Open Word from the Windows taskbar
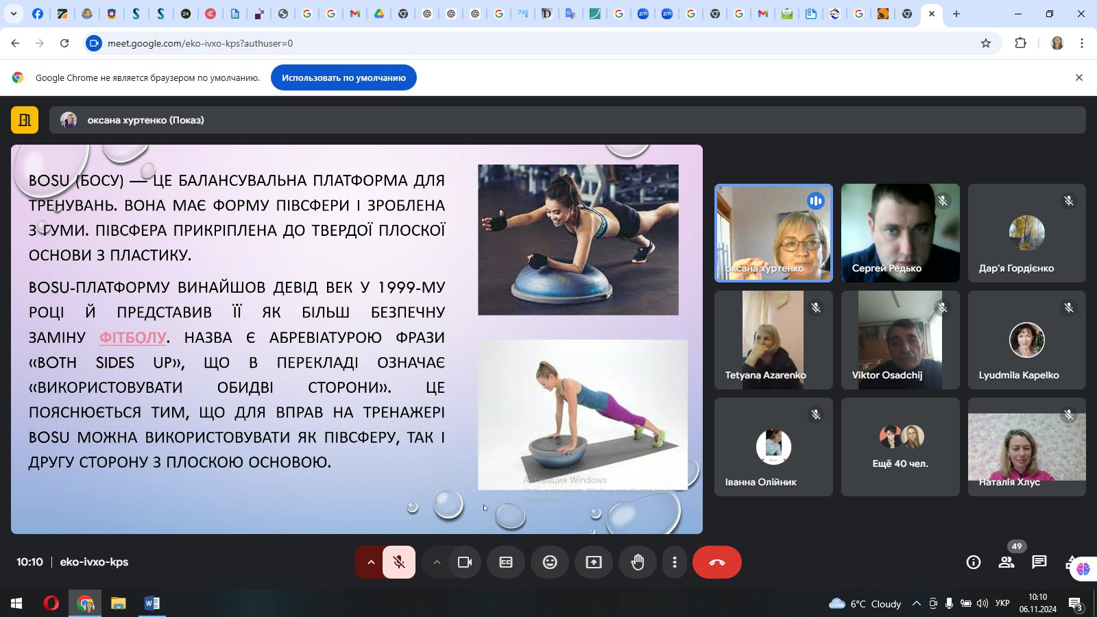 152,603
